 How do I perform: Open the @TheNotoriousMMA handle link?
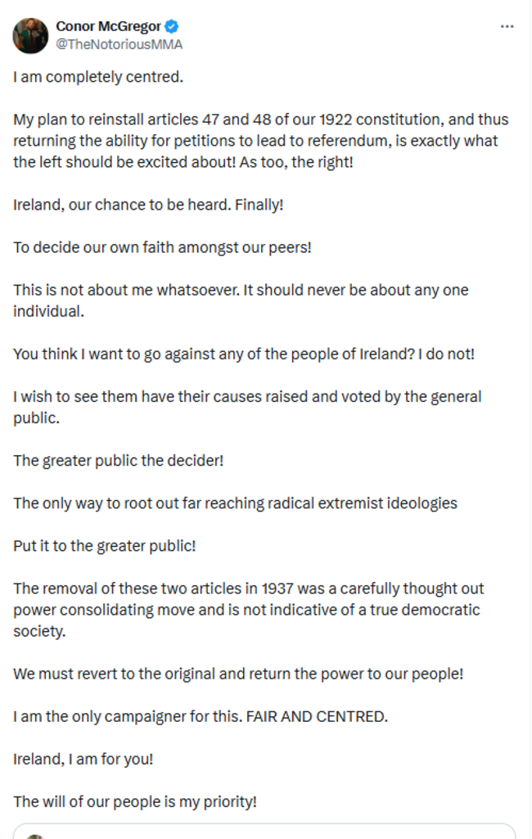tap(119, 44)
